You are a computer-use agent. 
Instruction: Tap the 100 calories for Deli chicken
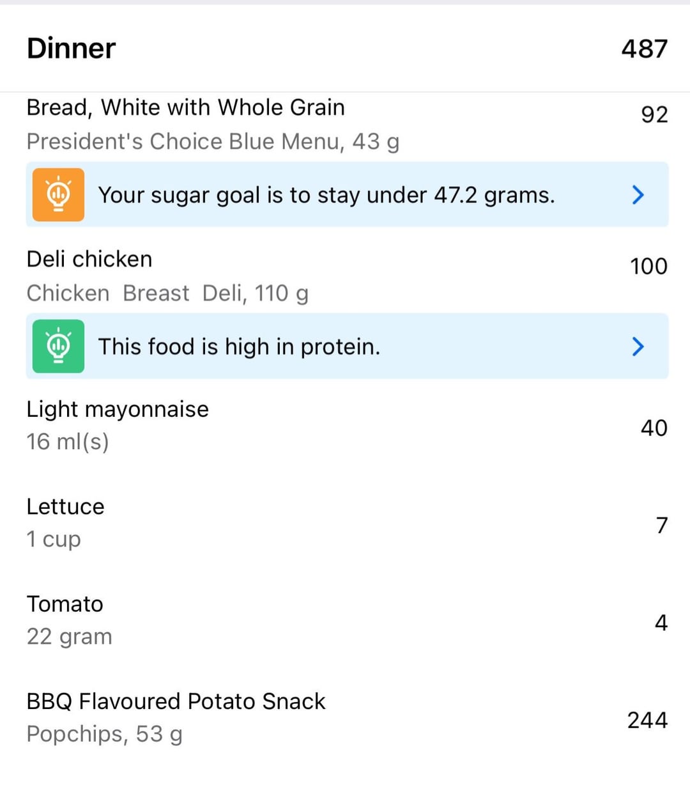[648, 266]
